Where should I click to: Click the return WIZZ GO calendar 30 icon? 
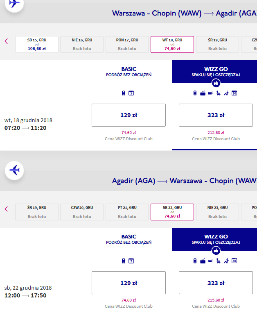(234, 261)
